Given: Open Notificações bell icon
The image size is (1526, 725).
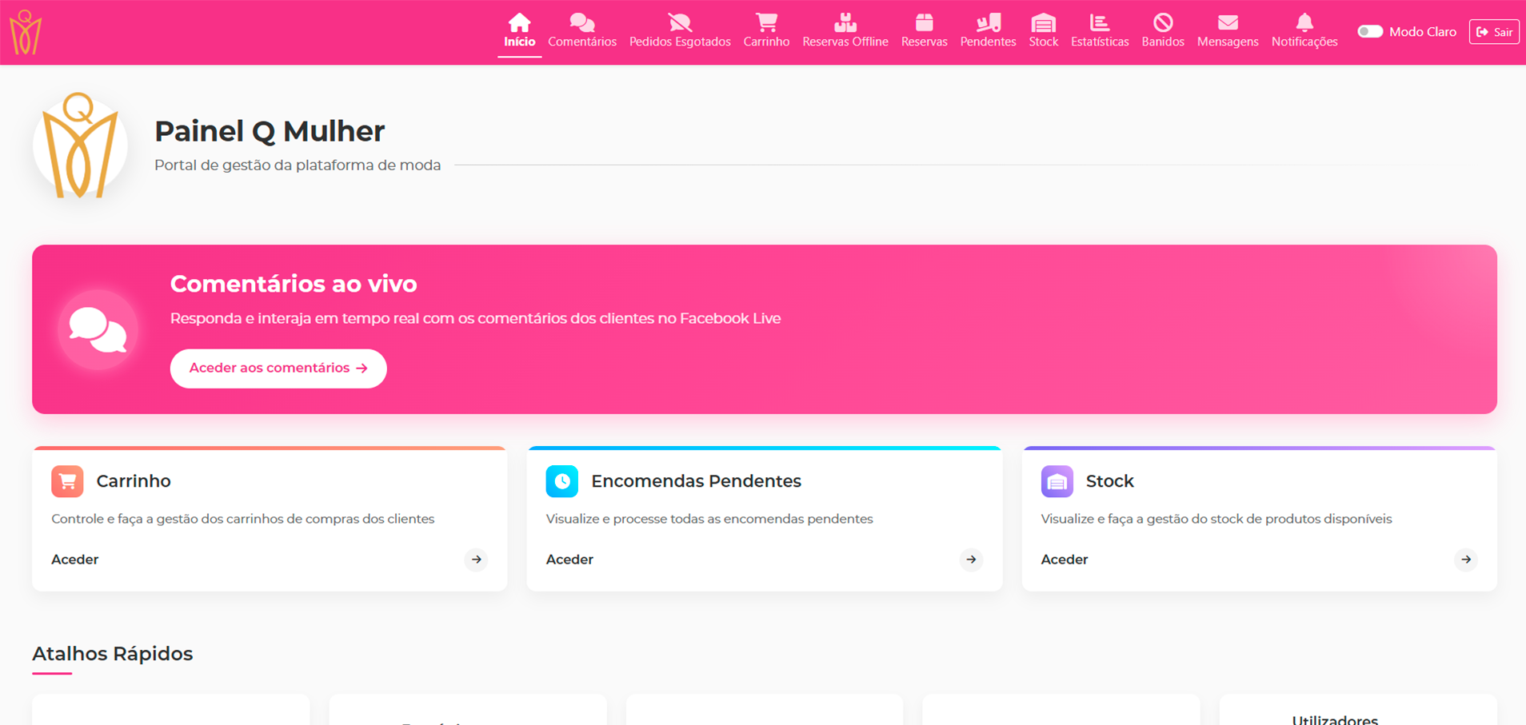Looking at the screenshot, I should tap(1304, 22).
